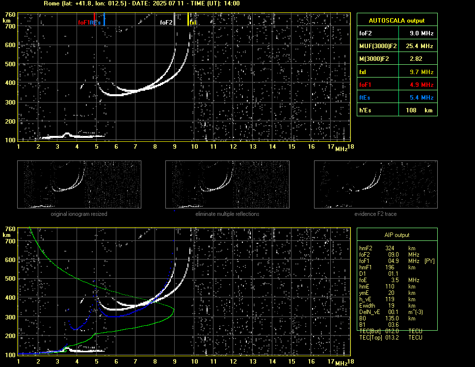Select the "108 km" h'Es value
475x367 pixels.
point(419,110)
